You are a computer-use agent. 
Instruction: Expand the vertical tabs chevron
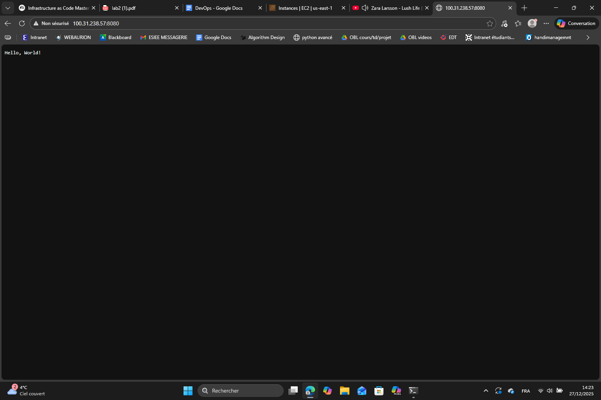tap(7, 8)
